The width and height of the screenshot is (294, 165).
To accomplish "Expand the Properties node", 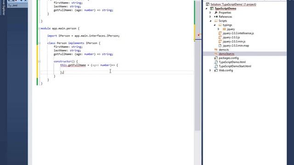I will 210,13.
